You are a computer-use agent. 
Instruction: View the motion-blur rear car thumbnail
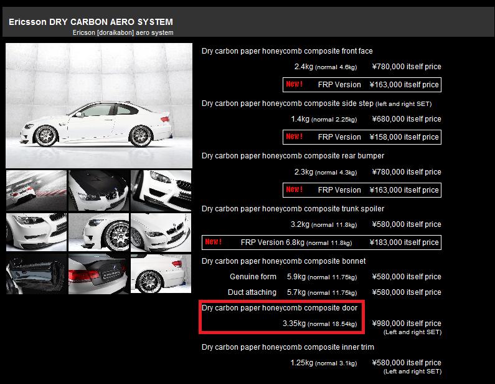36,190
